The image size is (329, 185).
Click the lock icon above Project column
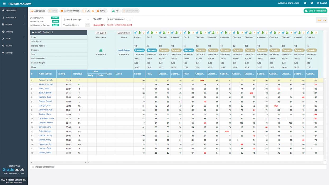[x=135, y=33]
